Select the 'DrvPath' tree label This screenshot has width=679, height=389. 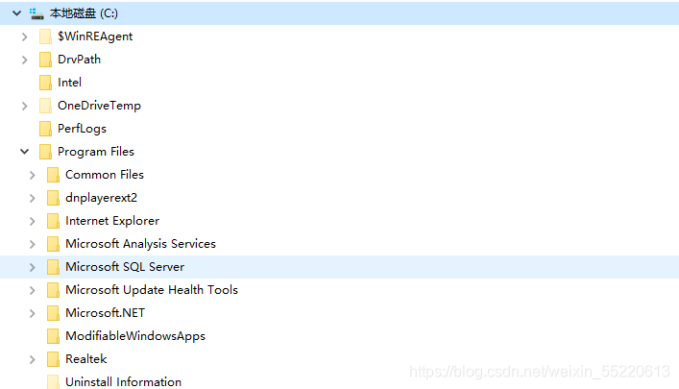[80, 60]
